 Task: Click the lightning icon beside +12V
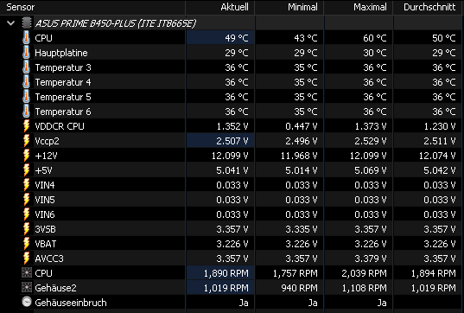coord(26,156)
